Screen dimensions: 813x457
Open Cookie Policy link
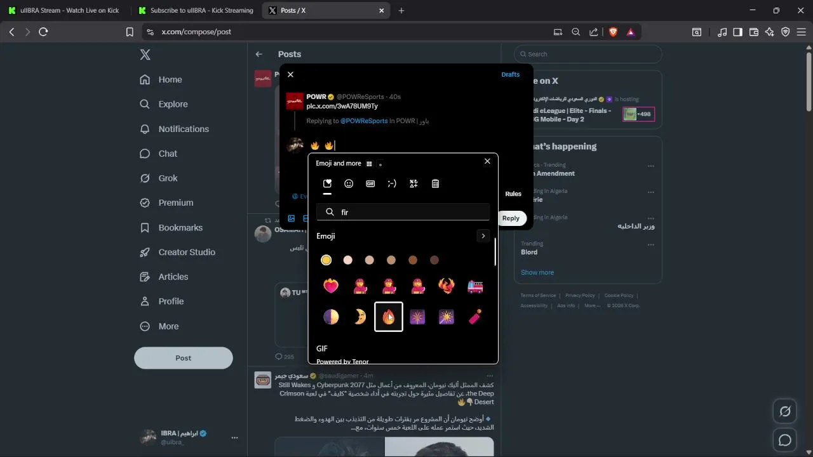619,295
